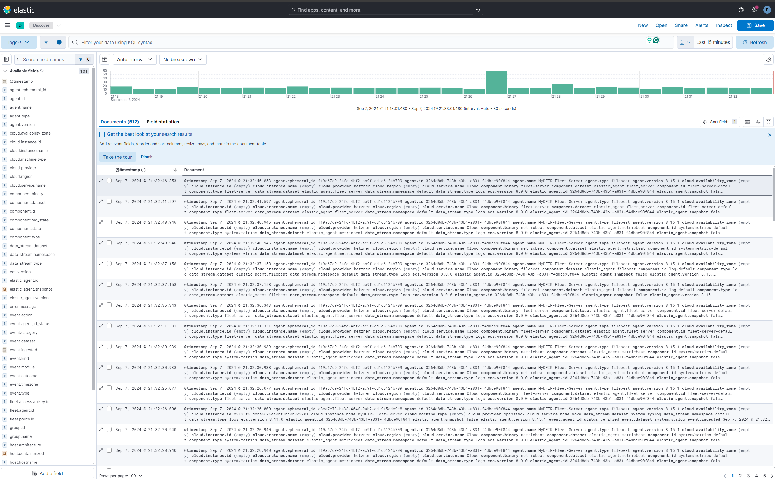This screenshot has height=479, width=775.
Task: Open the Elastic news feed icon
Action: point(754,10)
